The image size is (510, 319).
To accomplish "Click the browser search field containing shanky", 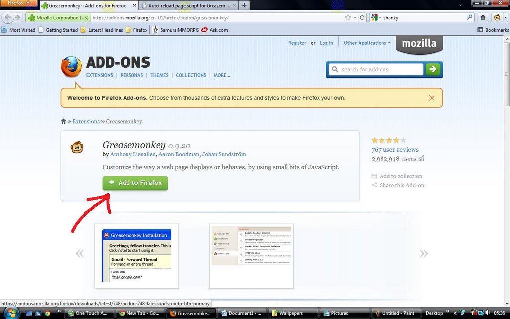I will 424,18.
